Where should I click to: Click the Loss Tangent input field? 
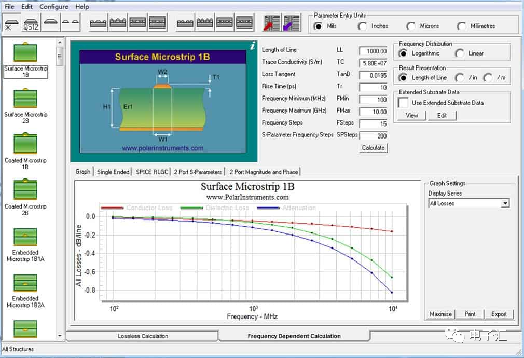(373, 75)
